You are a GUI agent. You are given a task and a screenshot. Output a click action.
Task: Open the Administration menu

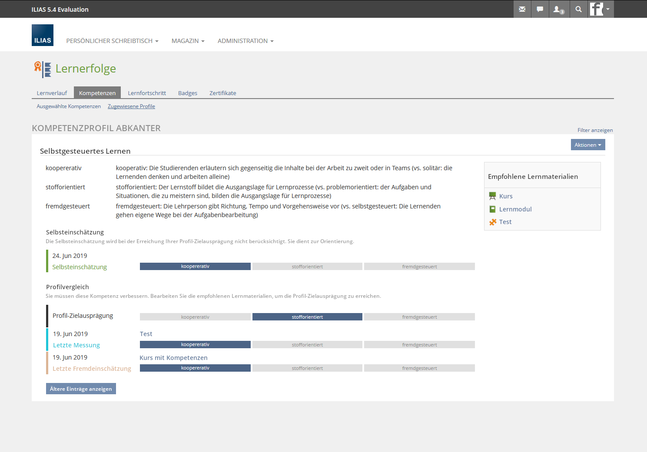[x=246, y=41]
